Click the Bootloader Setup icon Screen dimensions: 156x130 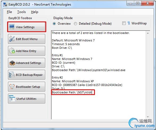[x=12, y=86]
